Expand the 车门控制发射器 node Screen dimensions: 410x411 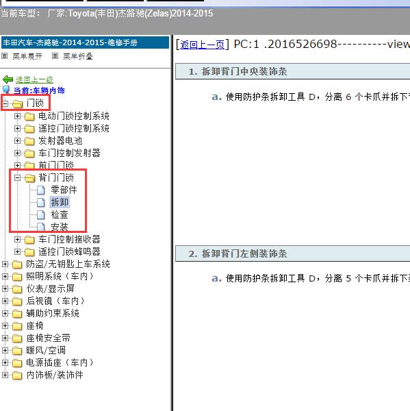17,153
